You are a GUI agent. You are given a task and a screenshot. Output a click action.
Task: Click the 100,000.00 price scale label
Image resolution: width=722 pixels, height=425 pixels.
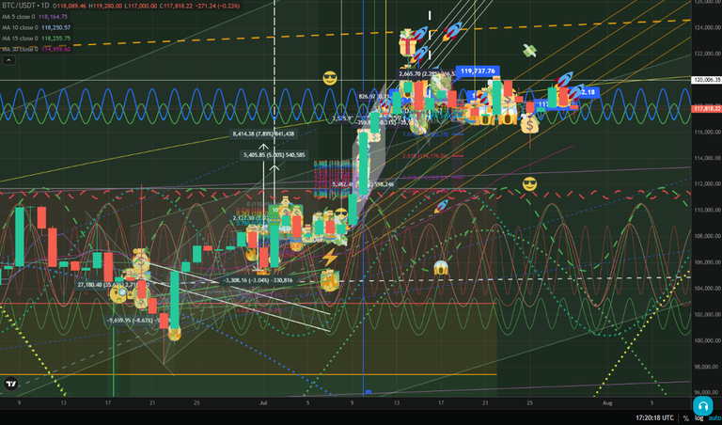(707, 340)
